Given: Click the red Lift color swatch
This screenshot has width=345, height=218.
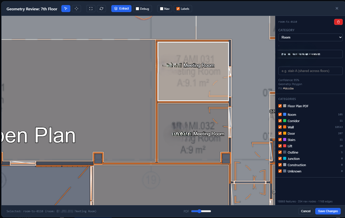Looking at the screenshot, I should (285, 146).
